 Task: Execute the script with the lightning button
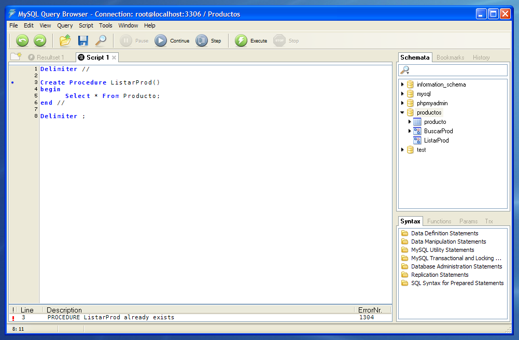tap(251, 40)
